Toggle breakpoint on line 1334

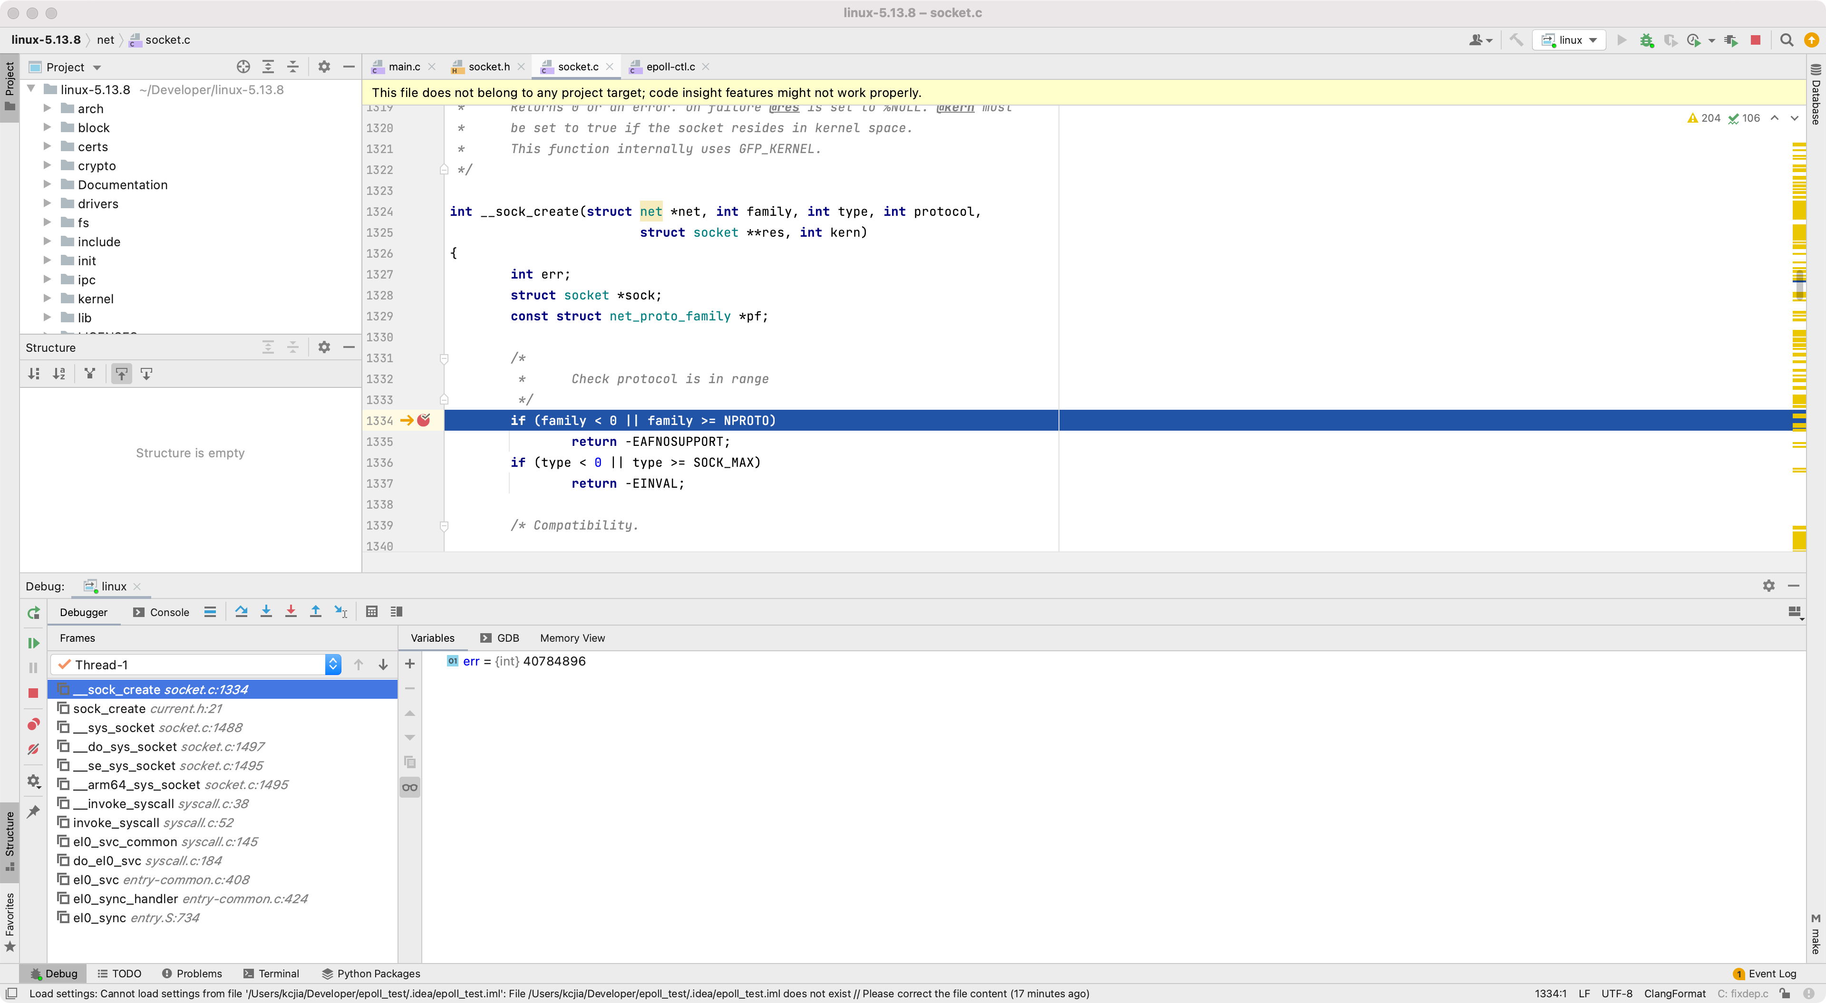[424, 420]
